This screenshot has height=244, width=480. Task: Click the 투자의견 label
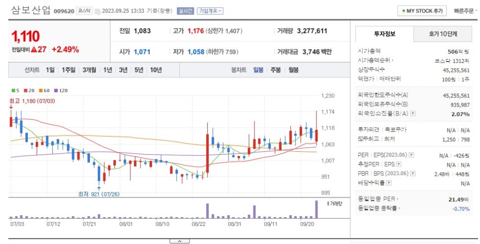tap(368, 129)
